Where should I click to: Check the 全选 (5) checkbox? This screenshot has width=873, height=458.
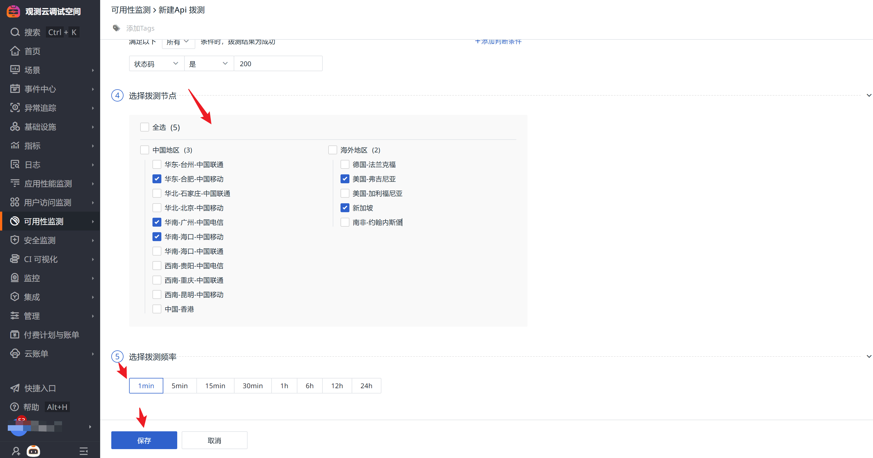[x=145, y=127]
